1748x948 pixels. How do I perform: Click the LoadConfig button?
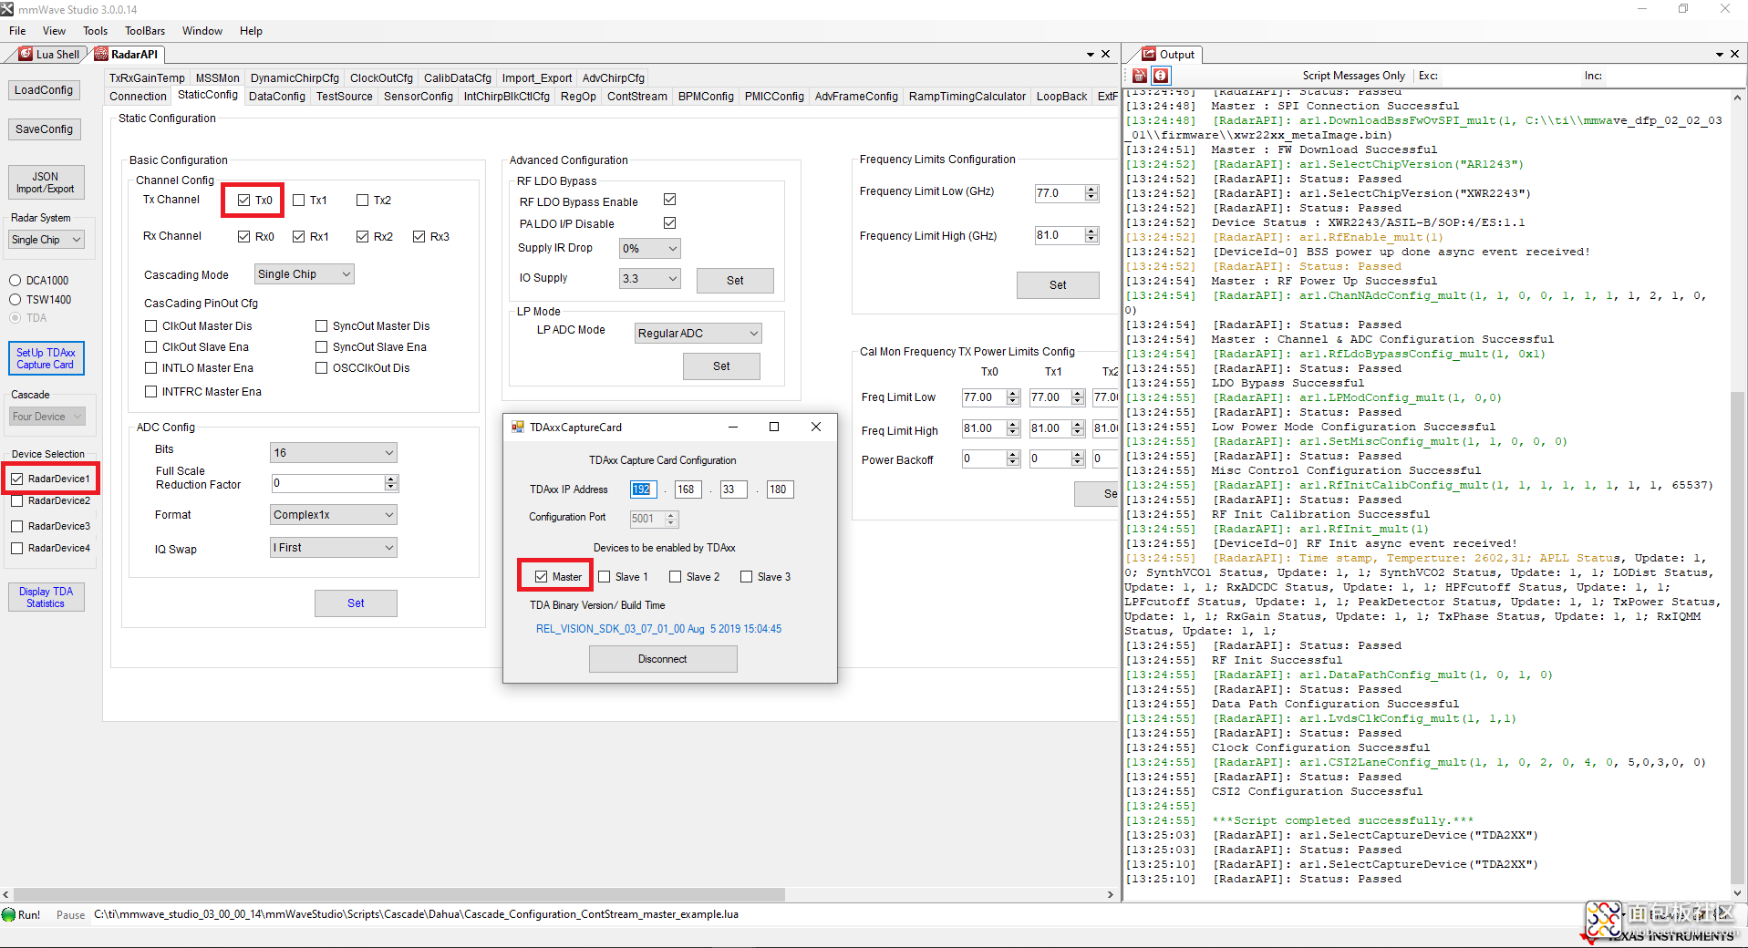click(x=44, y=90)
